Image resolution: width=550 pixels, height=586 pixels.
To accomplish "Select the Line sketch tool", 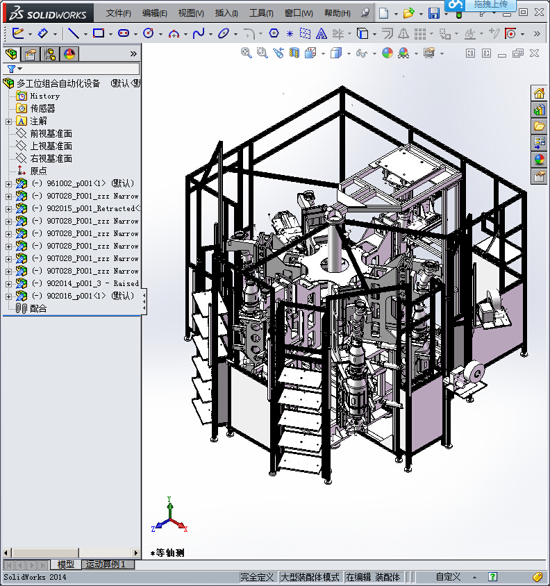I will click(74, 33).
